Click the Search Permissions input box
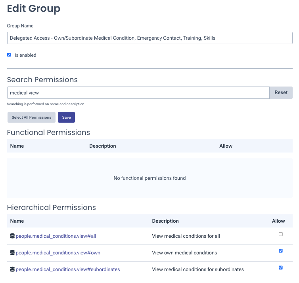The image size is (299, 283). pyautogui.click(x=138, y=92)
